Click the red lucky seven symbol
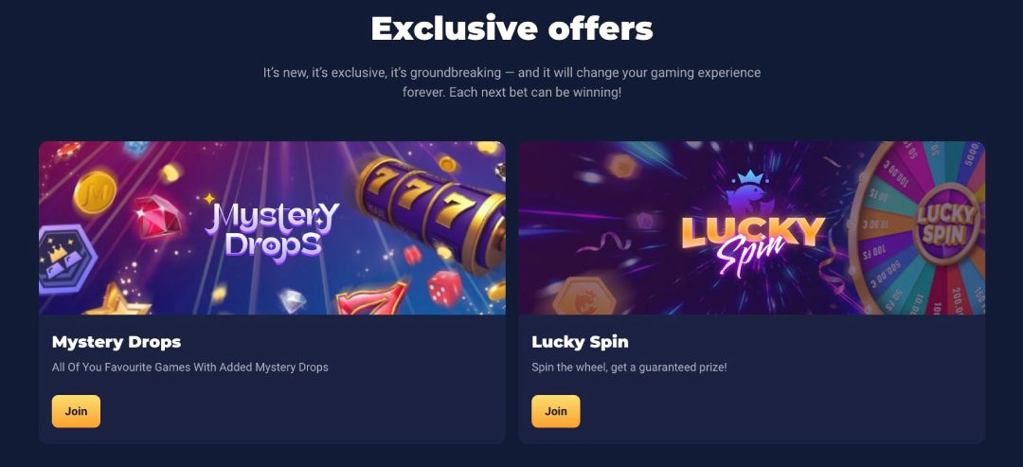1023x467 pixels. coord(372,298)
